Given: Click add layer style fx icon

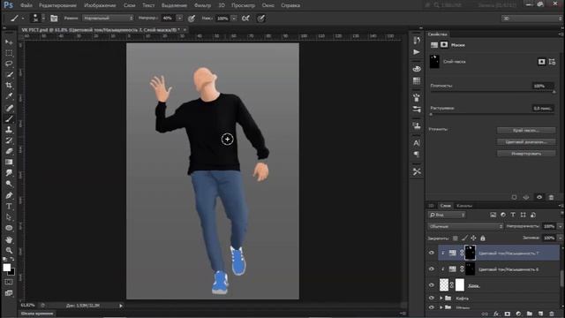Looking at the screenshot, I should pos(496,314).
